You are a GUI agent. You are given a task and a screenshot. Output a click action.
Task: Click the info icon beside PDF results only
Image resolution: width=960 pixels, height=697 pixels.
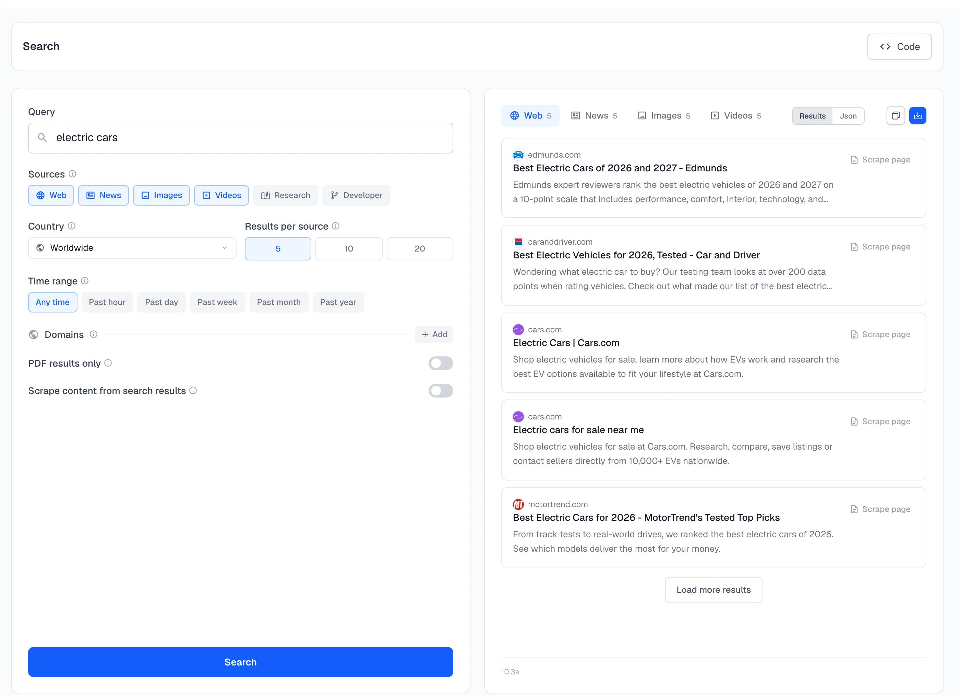(108, 363)
